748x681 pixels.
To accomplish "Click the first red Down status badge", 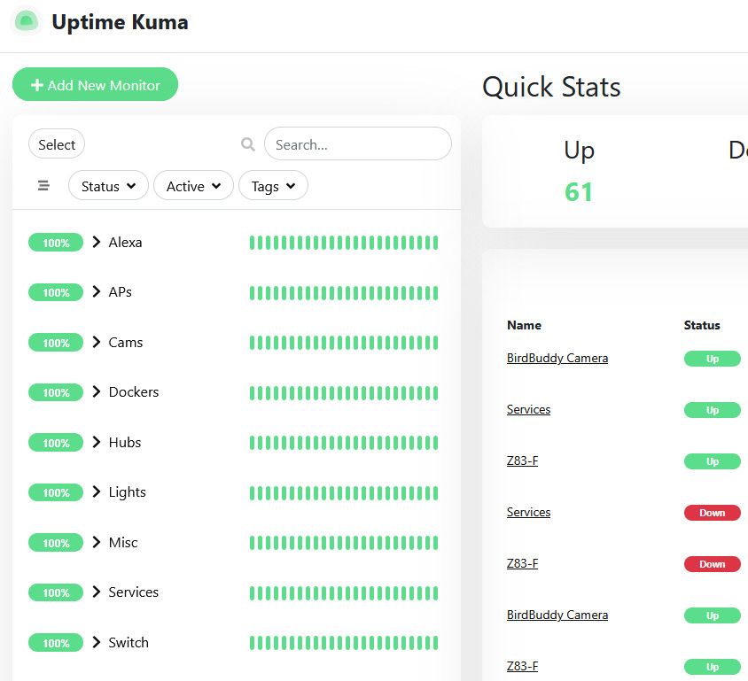I will pos(712,513).
